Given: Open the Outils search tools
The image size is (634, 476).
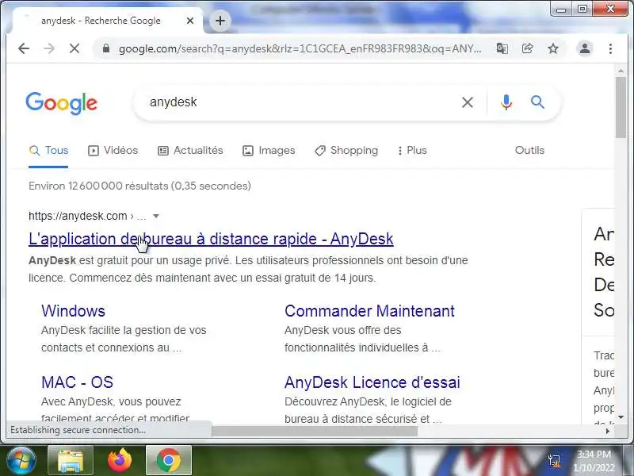Looking at the screenshot, I should point(529,150).
